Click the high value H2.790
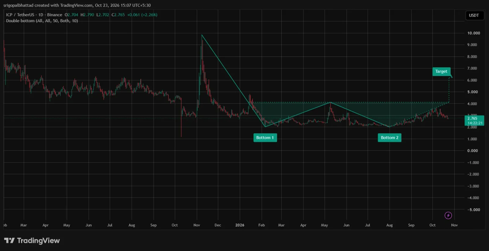This screenshot has height=251, width=489. [x=87, y=15]
